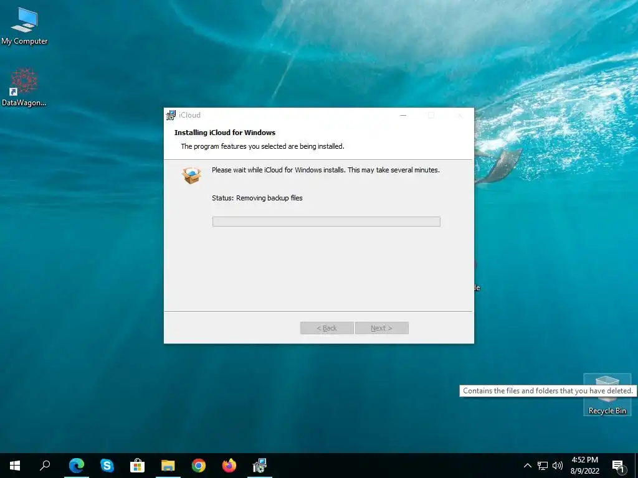
Task: Select the Recycle Bin desktop icon
Action: click(607, 394)
